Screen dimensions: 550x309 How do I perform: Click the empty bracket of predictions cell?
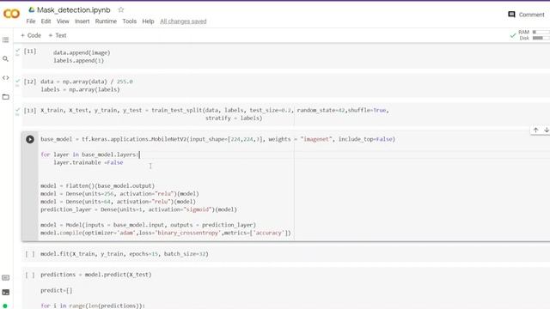pyautogui.click(x=30, y=275)
